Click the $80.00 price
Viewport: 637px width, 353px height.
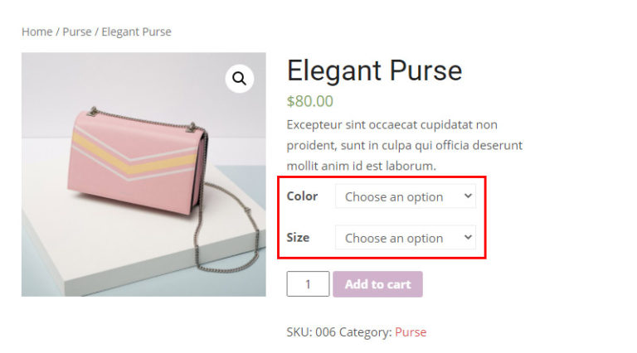tap(309, 101)
